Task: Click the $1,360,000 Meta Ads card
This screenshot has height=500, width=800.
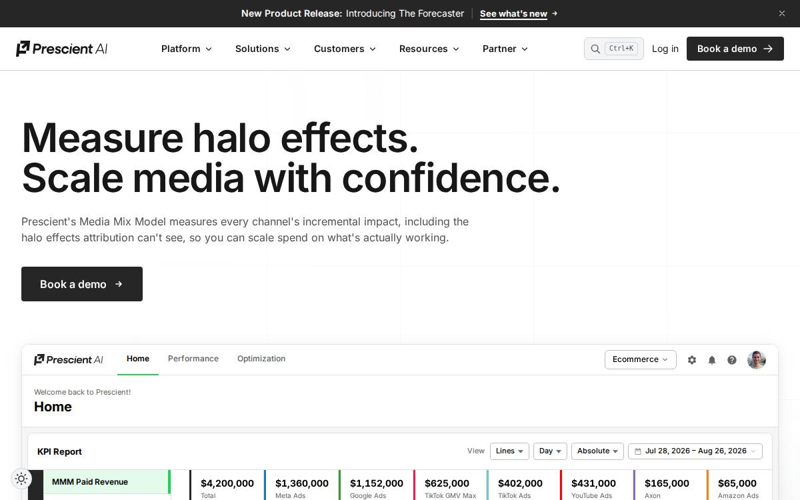Action: [301, 487]
